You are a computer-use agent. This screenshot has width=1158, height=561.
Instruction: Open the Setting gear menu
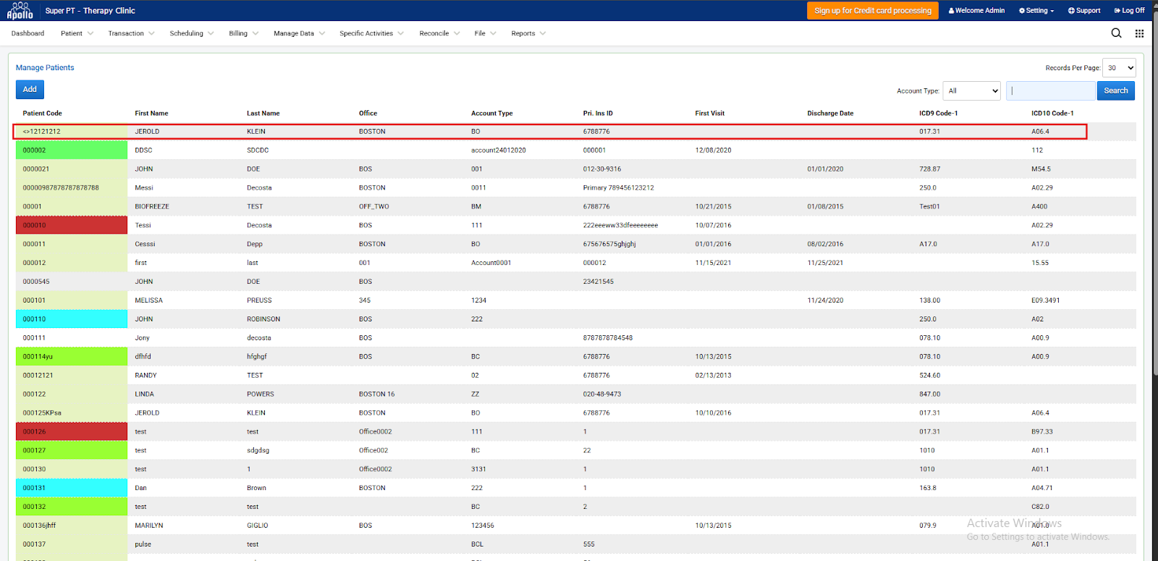point(1036,11)
